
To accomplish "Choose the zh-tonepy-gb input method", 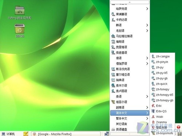I will [x=162, y=100].
